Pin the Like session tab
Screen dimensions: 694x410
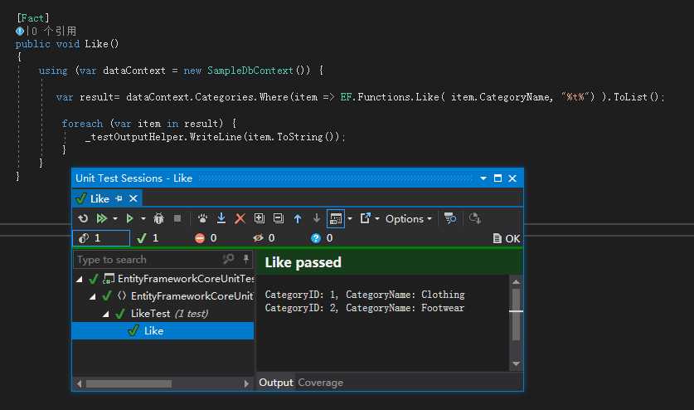pyautogui.click(x=119, y=198)
